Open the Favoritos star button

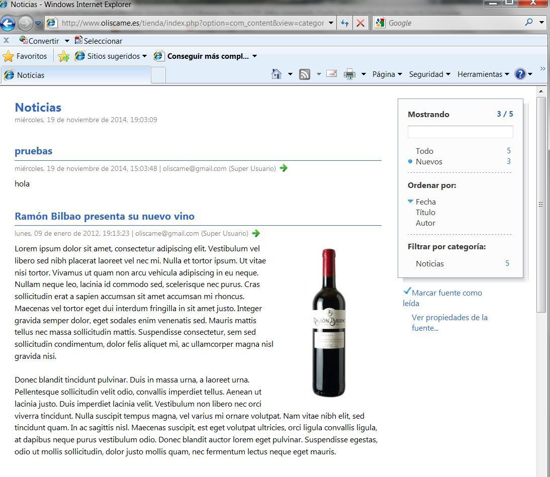[25, 56]
